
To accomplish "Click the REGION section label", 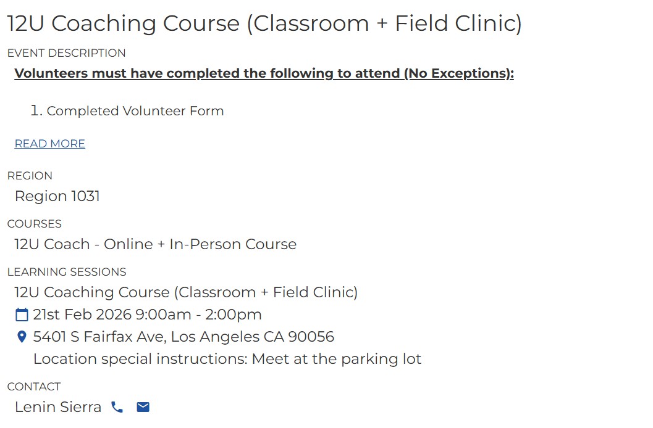I will pos(30,176).
